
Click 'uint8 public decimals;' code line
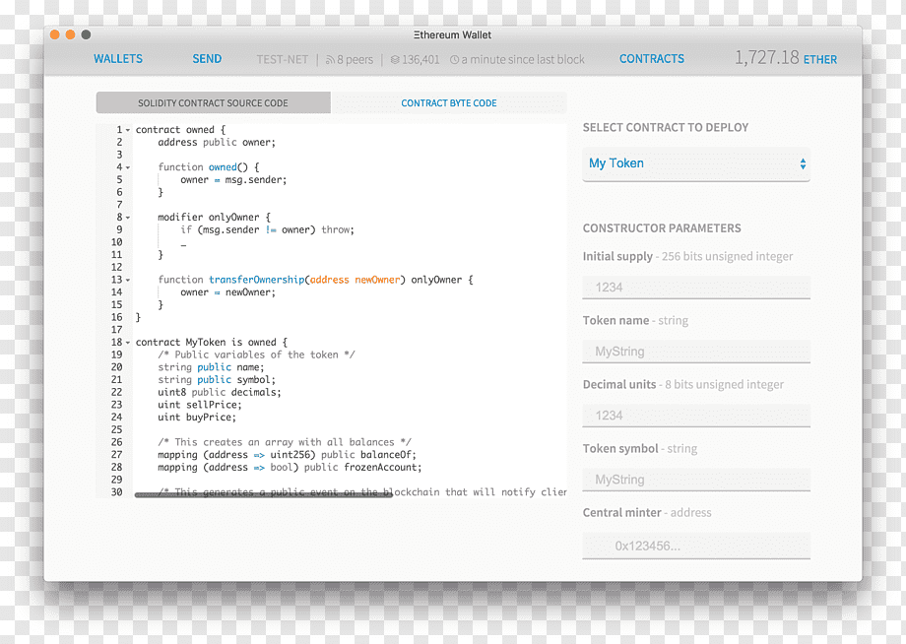point(220,392)
